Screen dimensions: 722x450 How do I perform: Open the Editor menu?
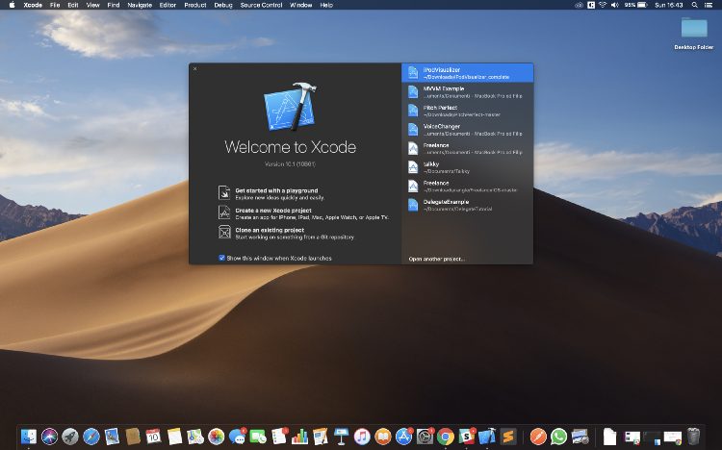click(x=168, y=5)
